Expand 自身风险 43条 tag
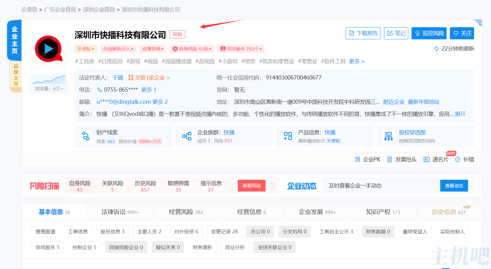Viewport: 491px width, 269px height. pos(192,49)
